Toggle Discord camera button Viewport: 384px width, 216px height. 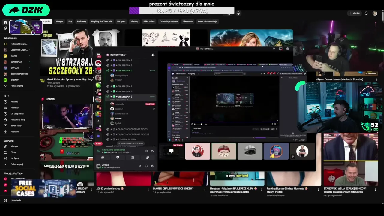103,157
